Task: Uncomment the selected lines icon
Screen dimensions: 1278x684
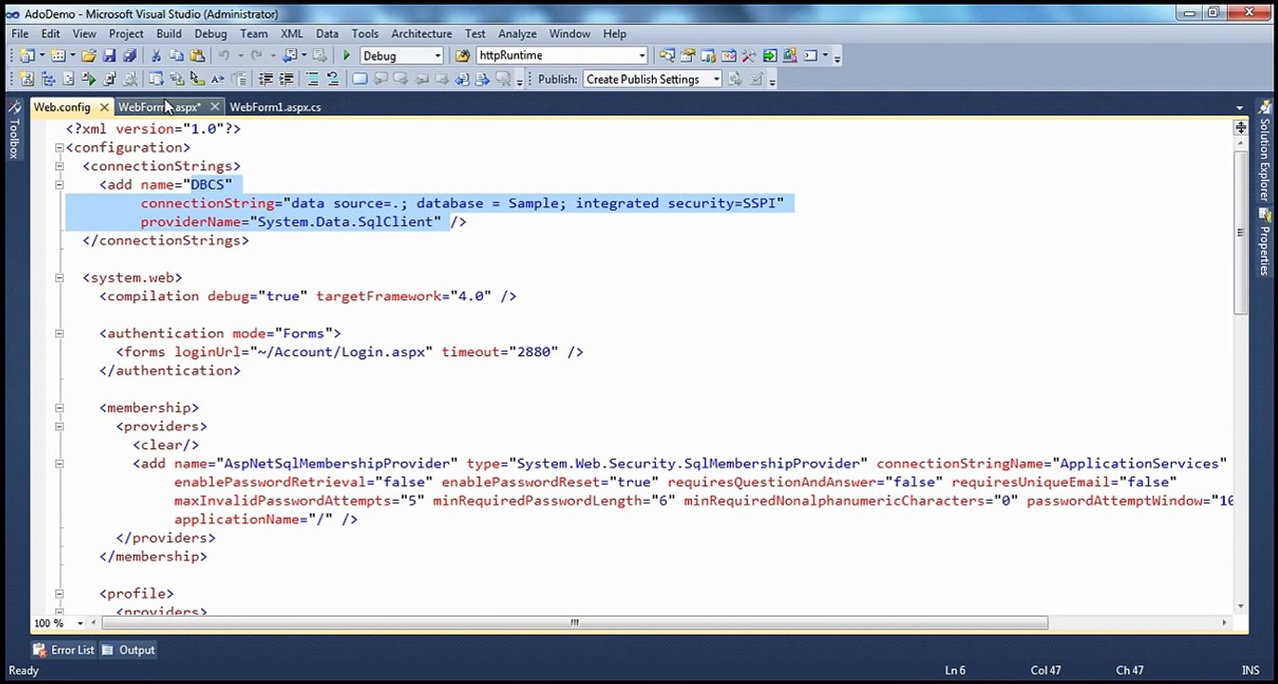Action: 334,79
